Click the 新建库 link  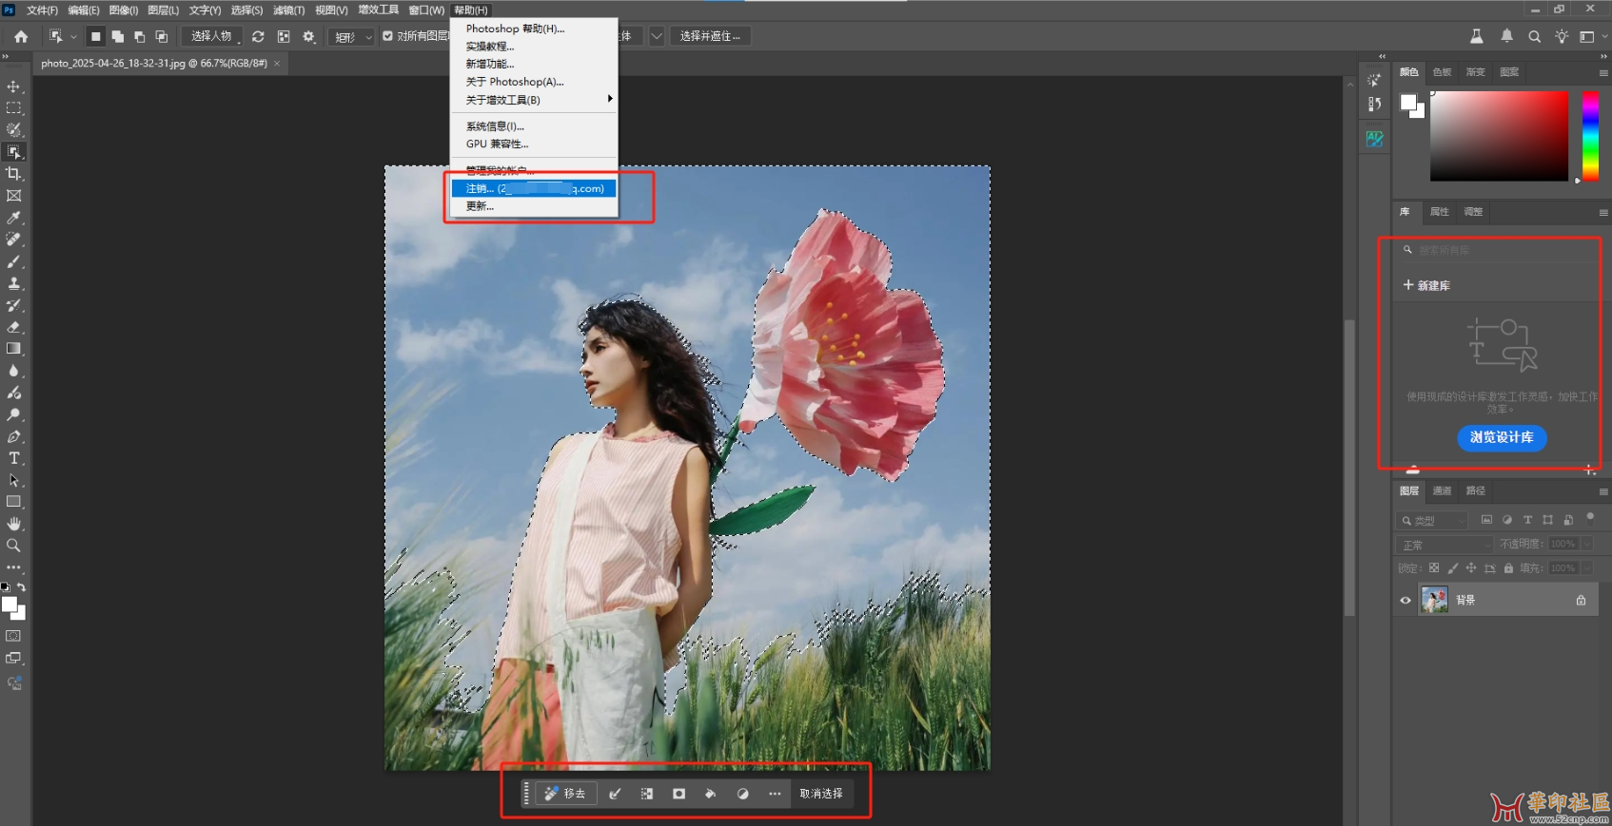coord(1426,285)
